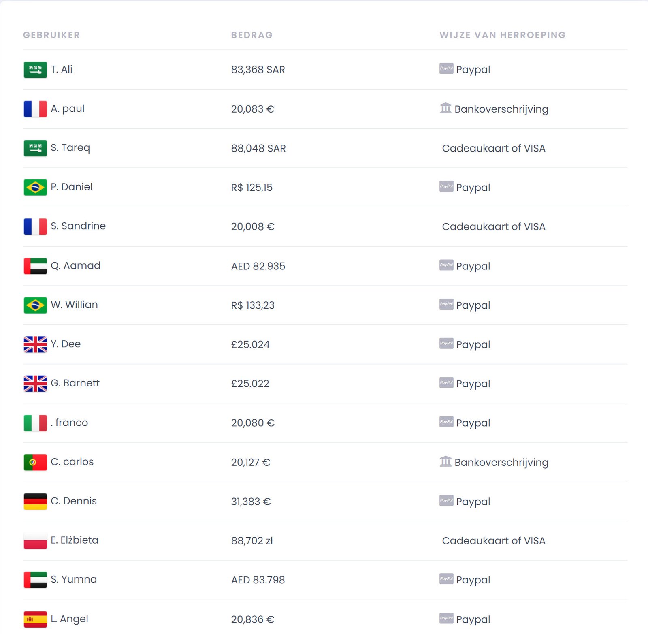Viewport: 648px width, 634px height.
Task: Click the Spanish flag next to L. Angel
Action: (35, 619)
